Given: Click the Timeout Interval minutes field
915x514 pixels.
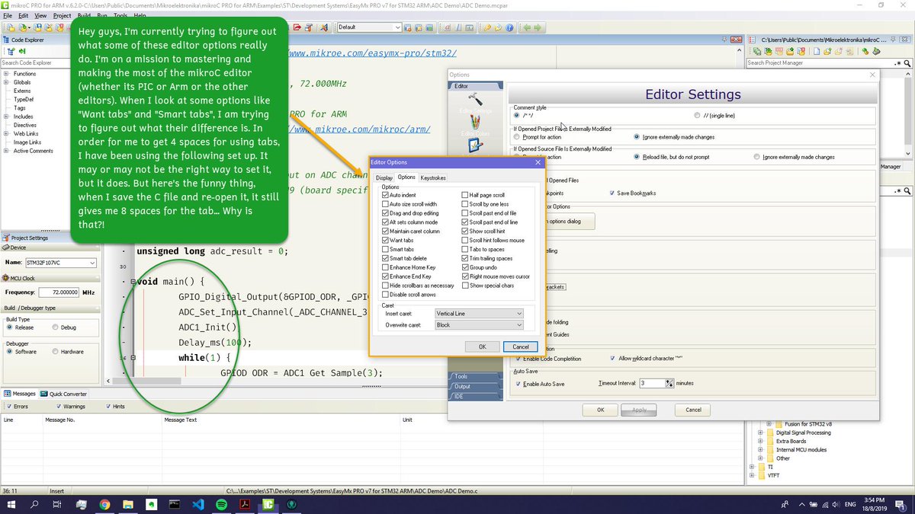Looking at the screenshot, I should point(653,384).
